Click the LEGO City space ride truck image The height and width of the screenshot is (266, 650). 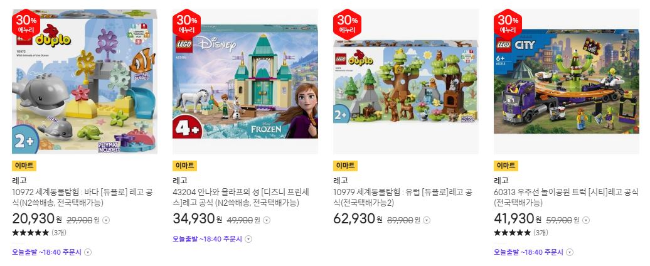coord(567,81)
